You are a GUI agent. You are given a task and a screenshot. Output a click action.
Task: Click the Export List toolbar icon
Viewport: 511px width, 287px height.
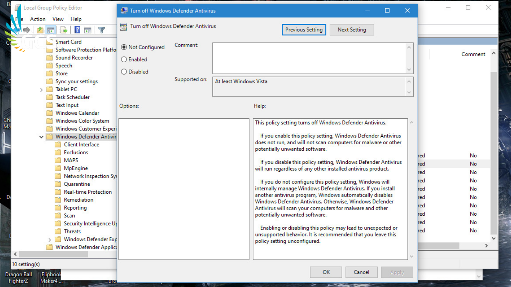(x=63, y=29)
